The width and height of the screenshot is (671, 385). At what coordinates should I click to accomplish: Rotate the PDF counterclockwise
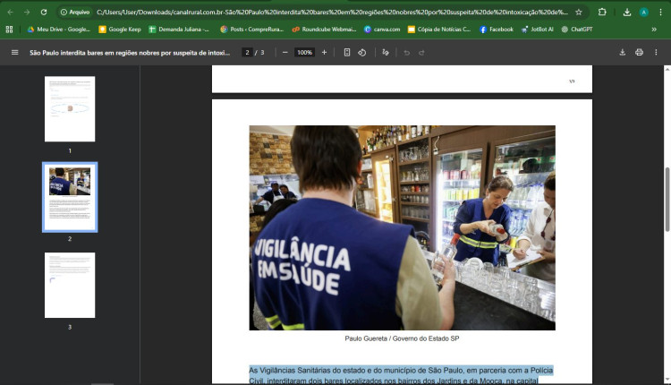pos(362,53)
